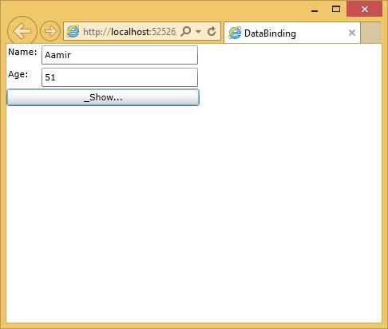Click the _Show... button

point(103,97)
